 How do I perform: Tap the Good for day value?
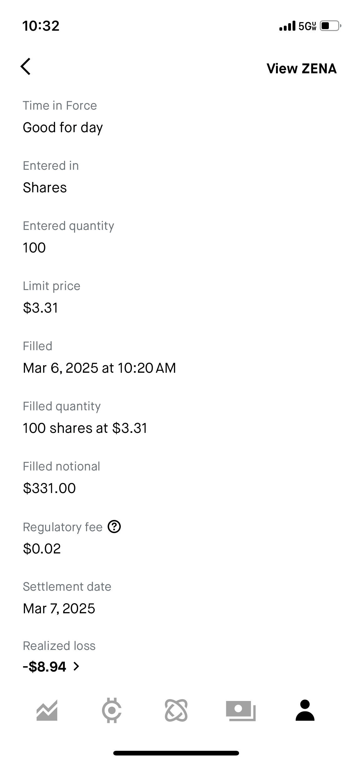coord(63,127)
